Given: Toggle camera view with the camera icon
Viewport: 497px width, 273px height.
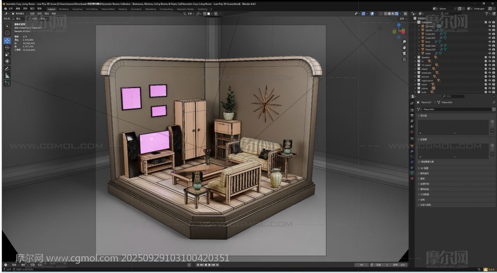Looking at the screenshot, I should (404, 53).
